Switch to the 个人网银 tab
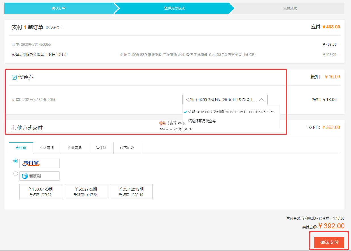Image resolution: width=351 pixels, height=251 pixels. coord(47,148)
